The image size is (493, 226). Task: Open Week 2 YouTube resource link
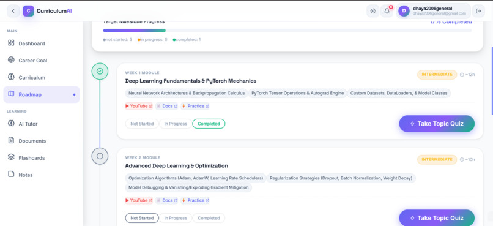tap(139, 200)
